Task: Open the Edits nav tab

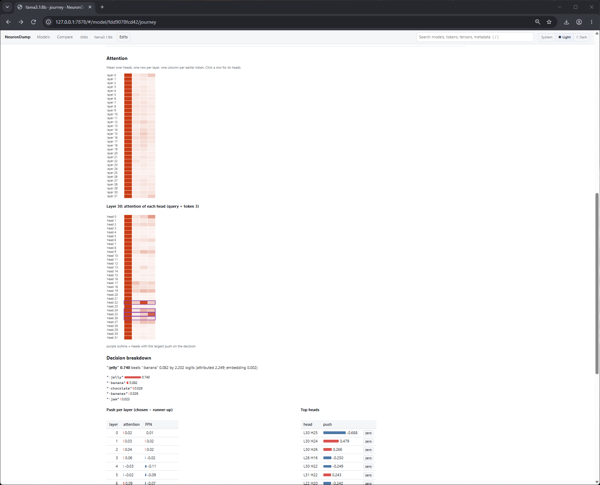Action: click(123, 37)
